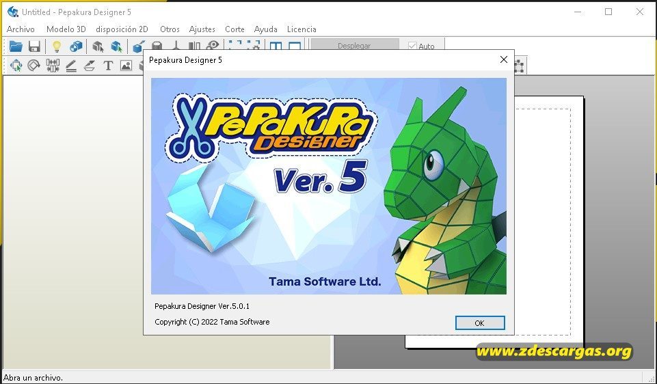Click the Pepakura splash image in dialog
Viewport: 657px width, 384px height.
coord(328,186)
